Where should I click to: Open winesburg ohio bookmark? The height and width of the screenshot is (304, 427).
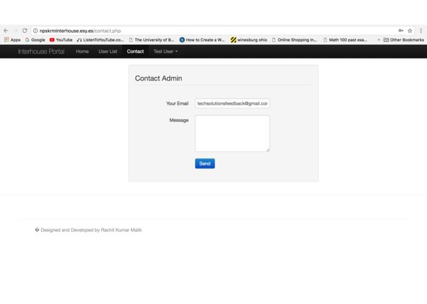[249, 40]
